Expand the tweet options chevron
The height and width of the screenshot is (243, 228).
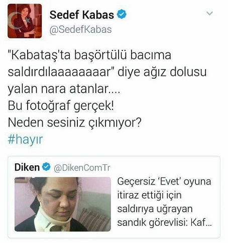point(209,13)
